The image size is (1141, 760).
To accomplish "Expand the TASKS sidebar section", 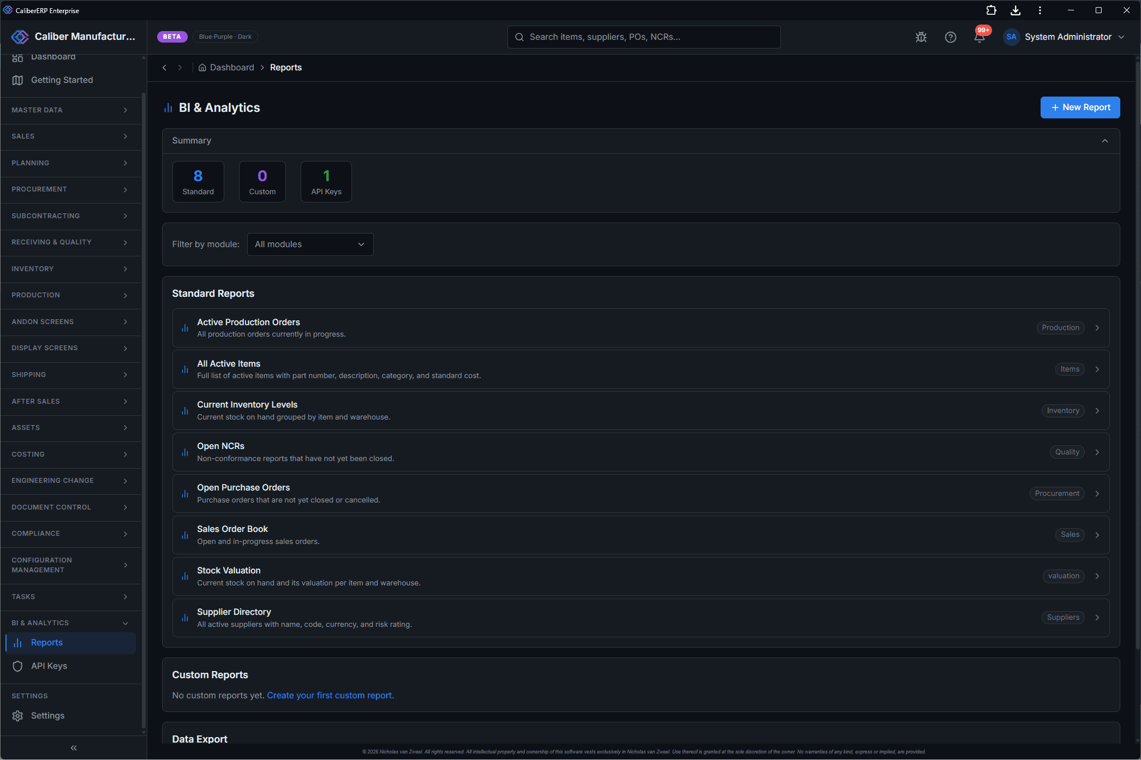I will (71, 597).
